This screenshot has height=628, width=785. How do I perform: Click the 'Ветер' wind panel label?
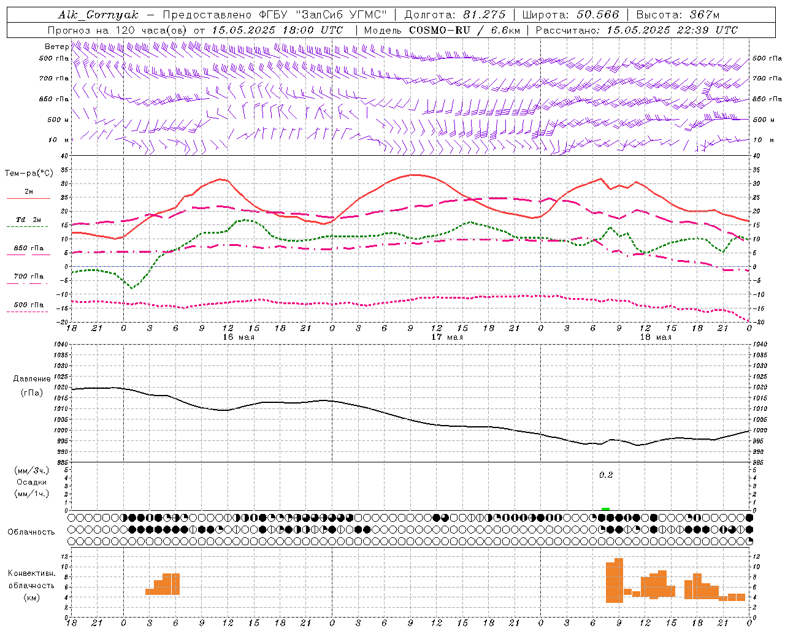point(56,47)
